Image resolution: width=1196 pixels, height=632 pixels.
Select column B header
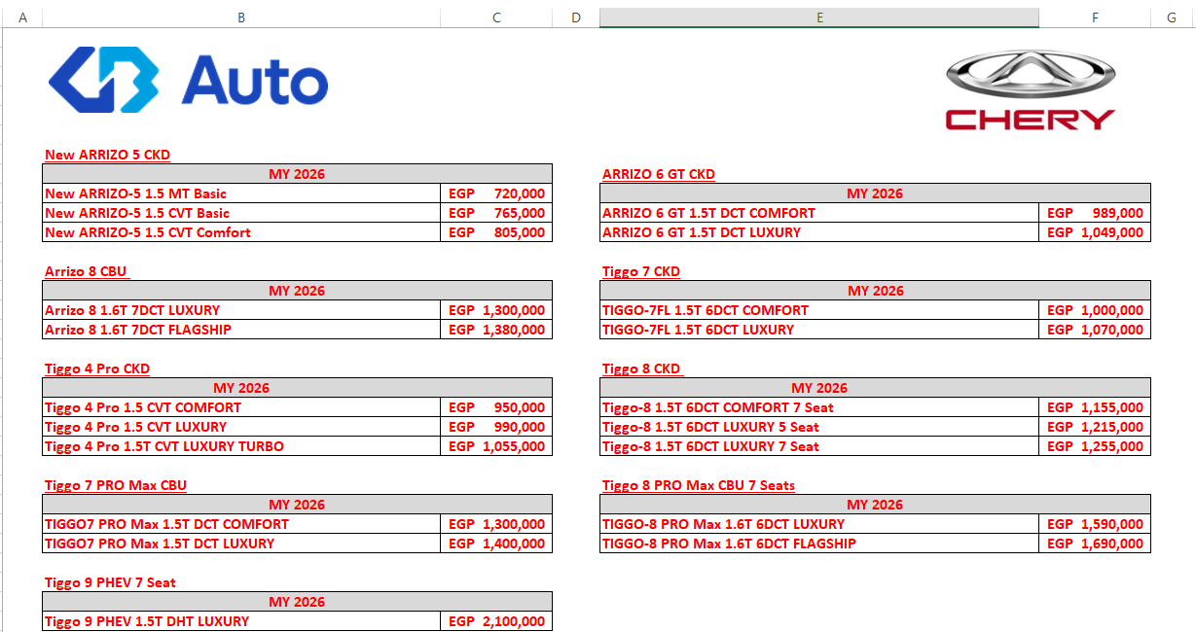240,18
